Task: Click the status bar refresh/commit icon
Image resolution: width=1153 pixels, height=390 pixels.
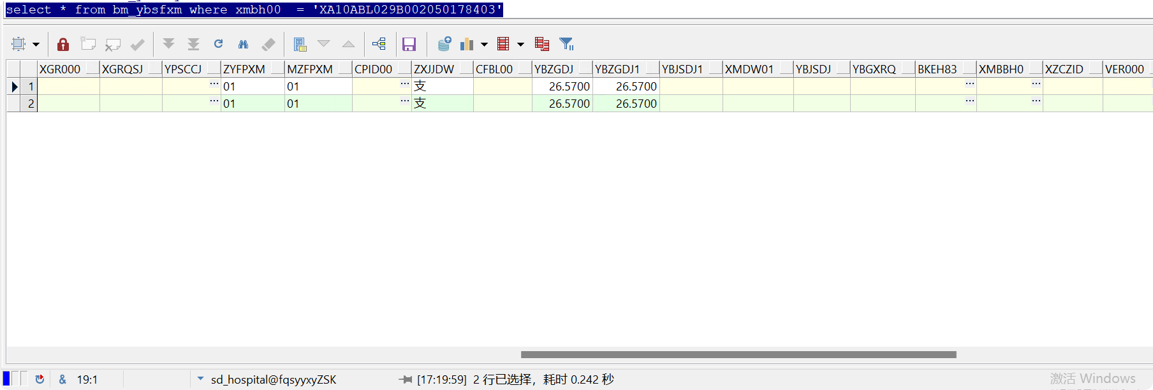Action: tap(40, 379)
